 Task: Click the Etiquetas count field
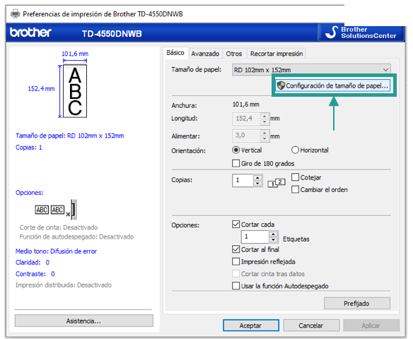(x=255, y=237)
